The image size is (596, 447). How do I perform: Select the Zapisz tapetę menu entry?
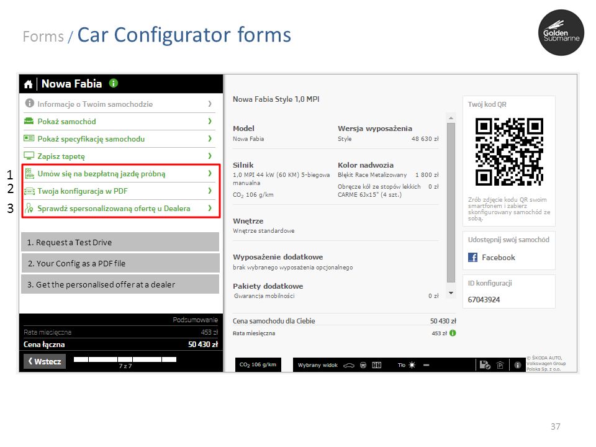click(x=119, y=156)
